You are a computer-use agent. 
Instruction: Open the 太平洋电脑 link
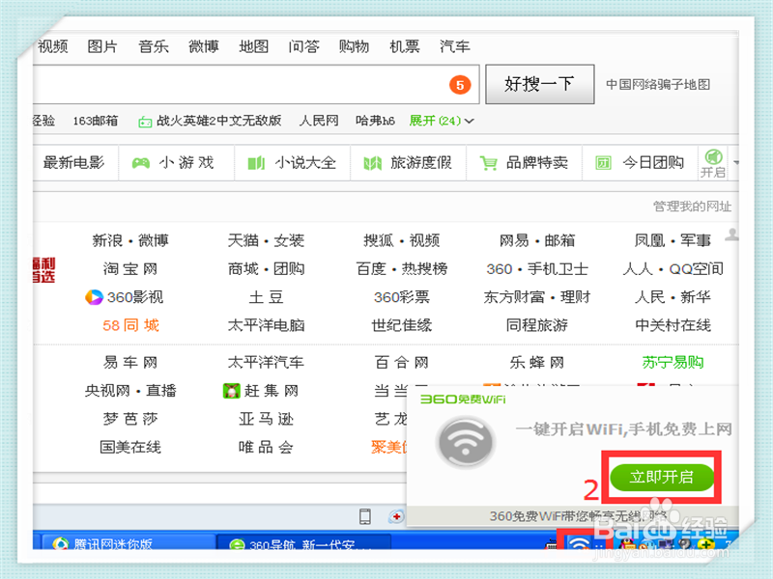click(267, 325)
